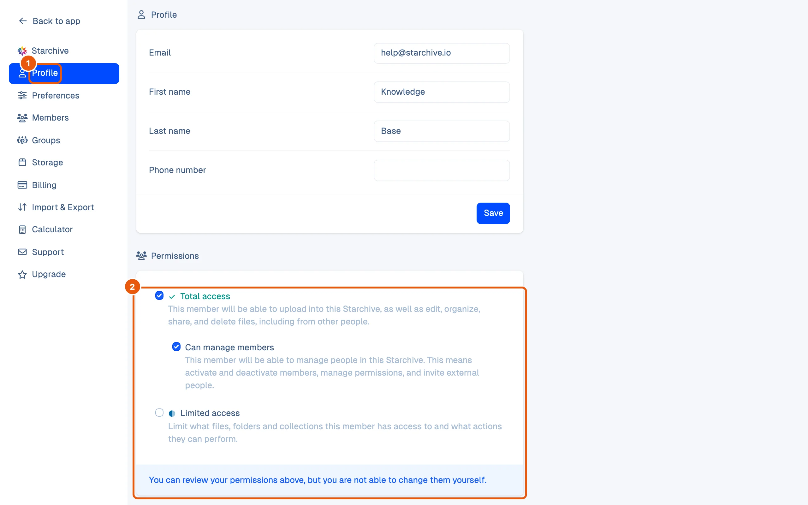The height and width of the screenshot is (505, 808).
Task: Click the Total access label
Action: [x=205, y=296]
